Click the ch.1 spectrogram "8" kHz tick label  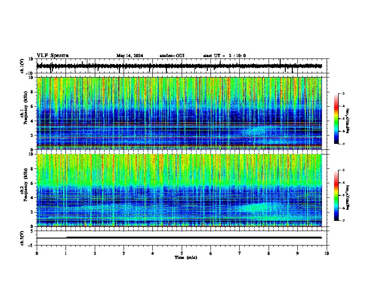point(33,92)
